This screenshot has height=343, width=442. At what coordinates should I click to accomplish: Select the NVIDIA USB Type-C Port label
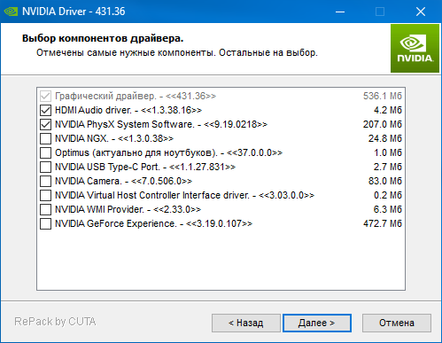click(x=145, y=167)
